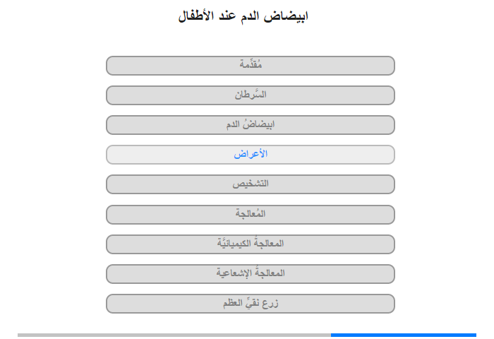Pick the Treatment (المعالجة) menu entry
The height and width of the screenshot is (339, 494).
250,215
